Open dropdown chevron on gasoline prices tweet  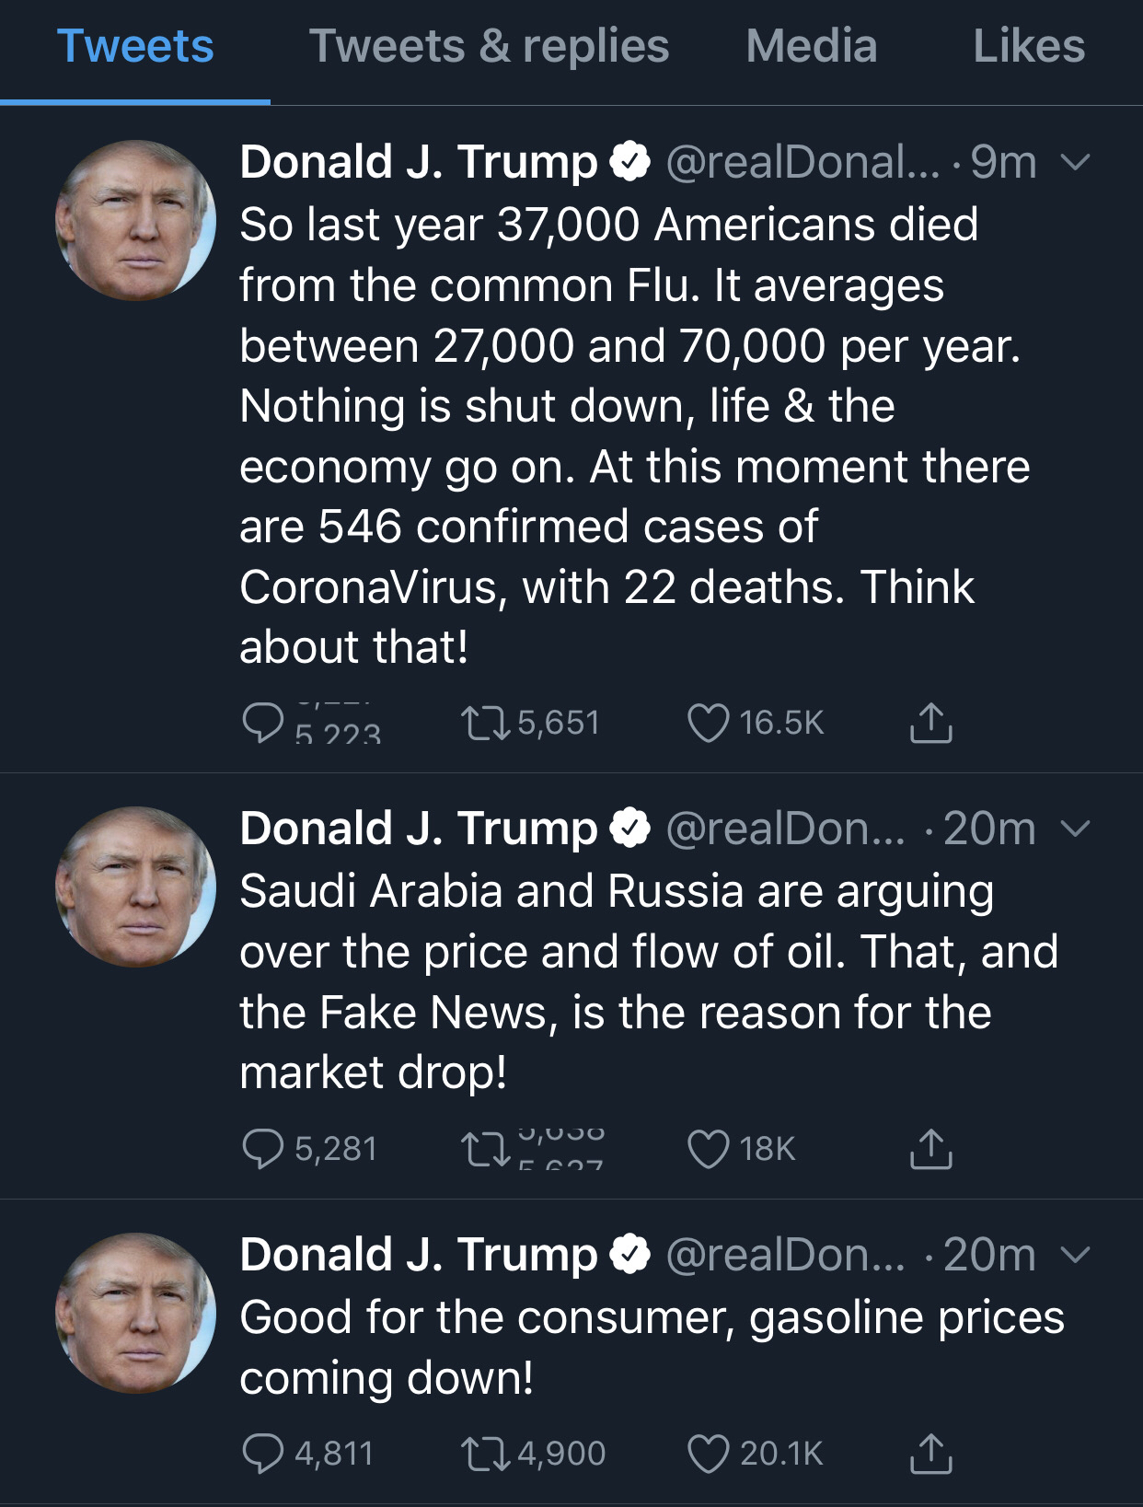[x=1075, y=1255]
